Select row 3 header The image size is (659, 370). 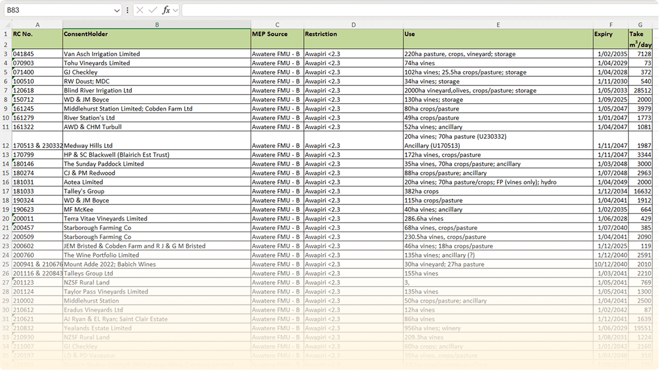coord(6,54)
